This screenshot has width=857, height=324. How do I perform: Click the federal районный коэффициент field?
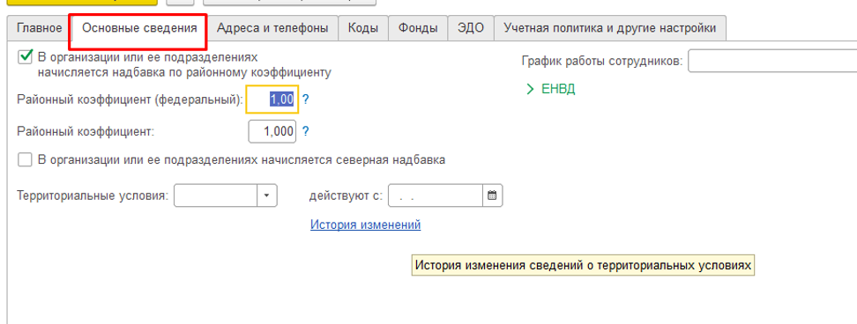(272, 99)
